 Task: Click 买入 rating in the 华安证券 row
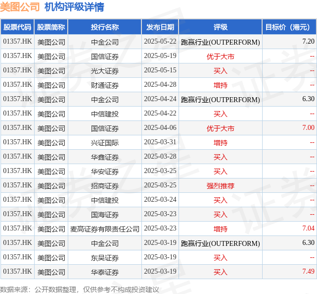pyautogui.click(x=221, y=172)
